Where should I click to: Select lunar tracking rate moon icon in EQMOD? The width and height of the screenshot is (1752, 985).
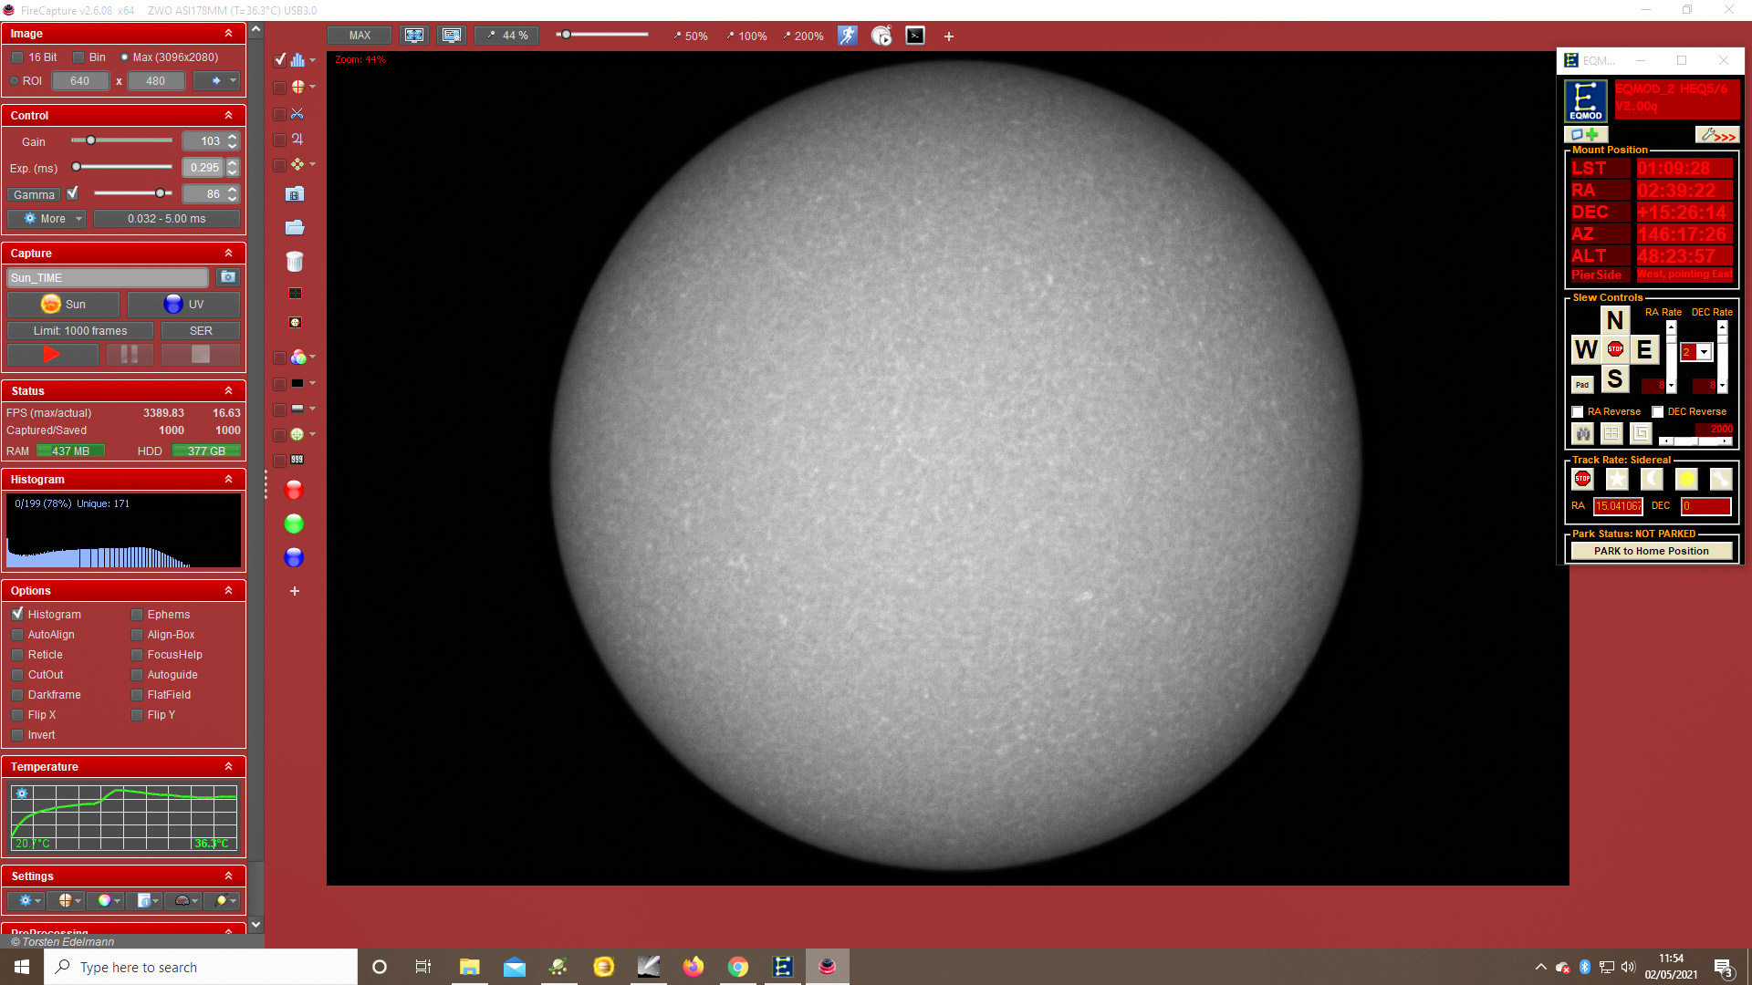(1652, 479)
